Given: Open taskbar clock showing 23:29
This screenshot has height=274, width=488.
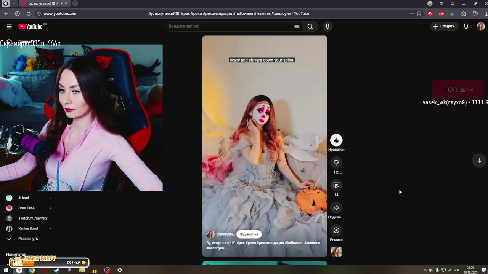Looking at the screenshot, I should [x=470, y=270].
